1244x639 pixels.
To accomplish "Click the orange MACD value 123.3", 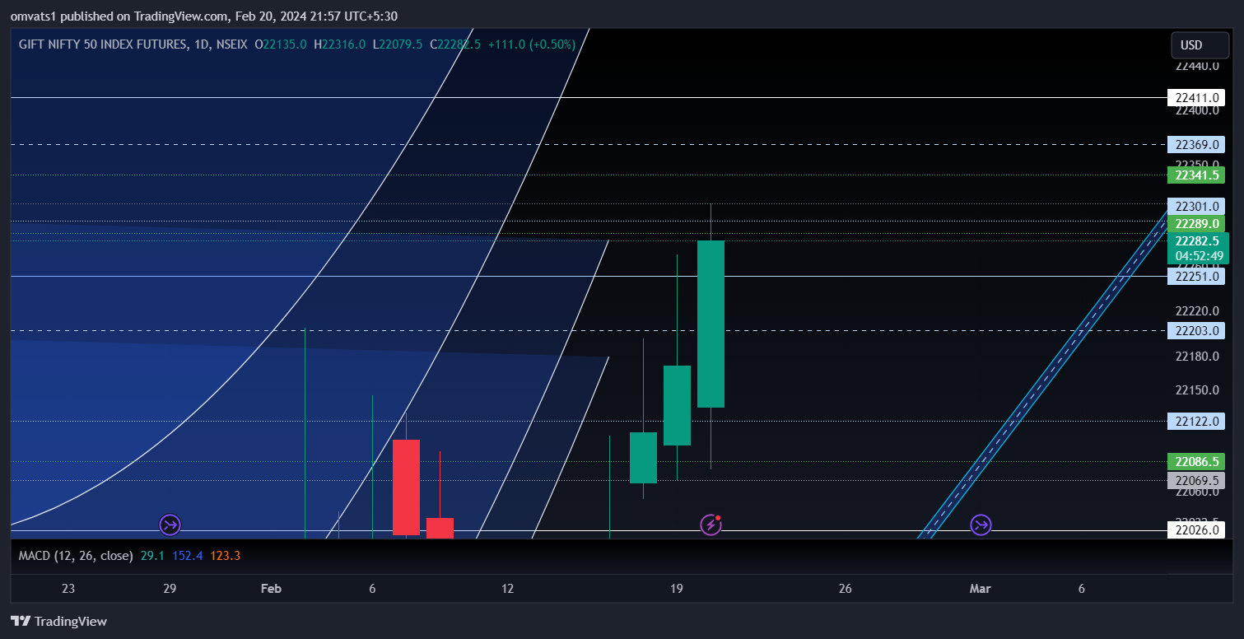I will click(225, 556).
